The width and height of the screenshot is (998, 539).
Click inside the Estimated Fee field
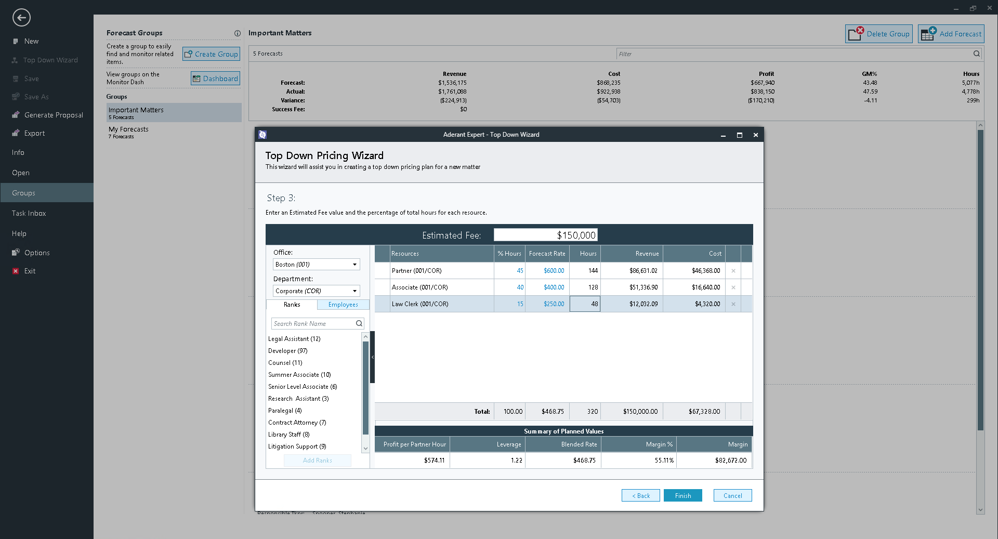click(545, 234)
